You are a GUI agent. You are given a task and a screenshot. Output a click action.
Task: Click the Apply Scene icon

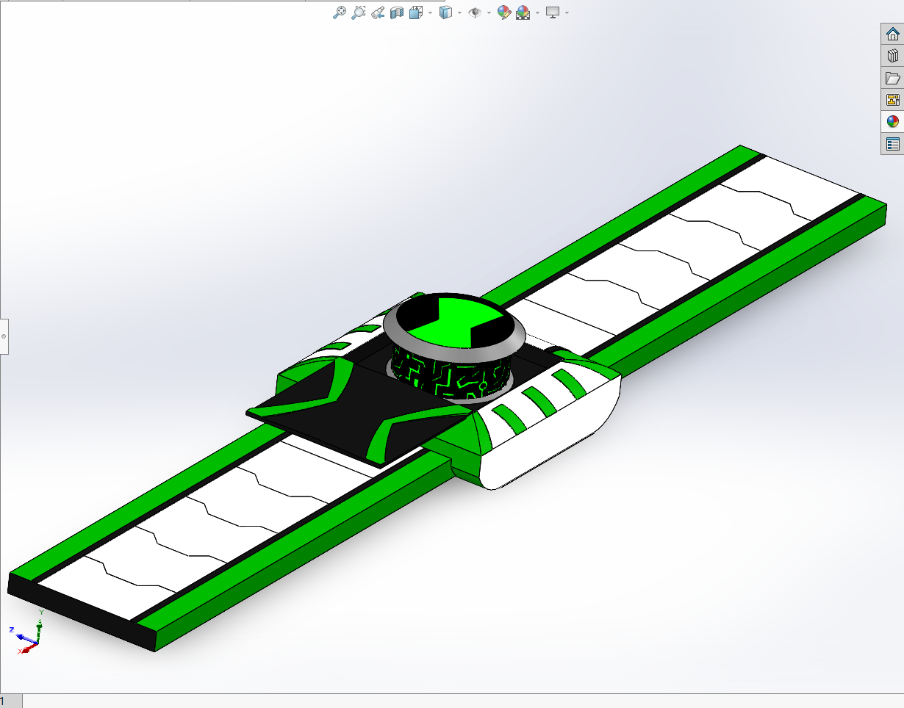tap(523, 12)
